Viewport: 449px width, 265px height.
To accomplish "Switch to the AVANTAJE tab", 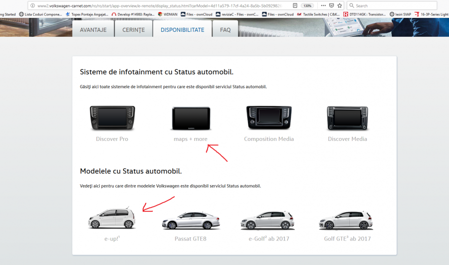I will (x=93, y=30).
